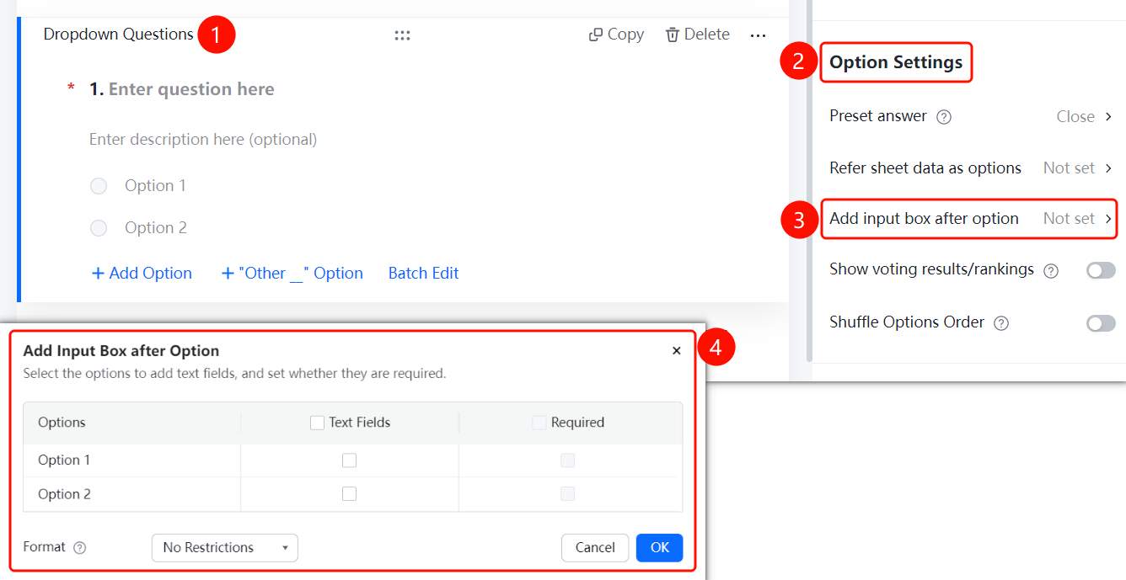Check the Text Fields box for Option 1
Screen dimensions: 1126x580
tap(349, 460)
